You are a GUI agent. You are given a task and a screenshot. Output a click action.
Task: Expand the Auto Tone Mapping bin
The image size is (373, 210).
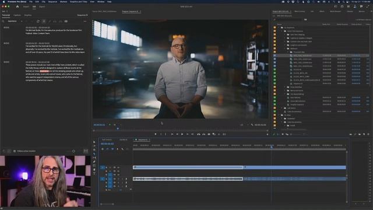pos(285,34)
